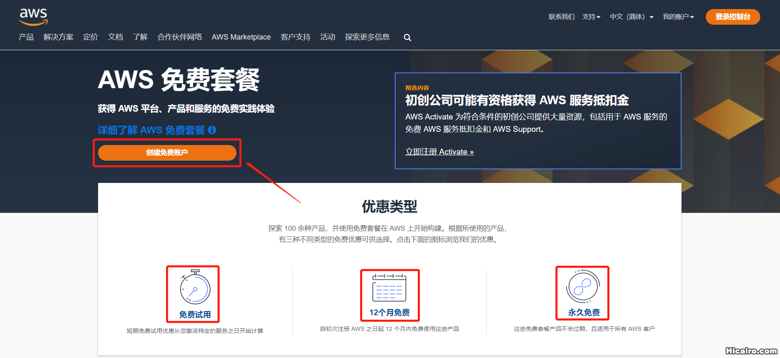This screenshot has width=780, height=358.
Task: Open the 合作伙伴网络 menu
Action: coord(180,37)
